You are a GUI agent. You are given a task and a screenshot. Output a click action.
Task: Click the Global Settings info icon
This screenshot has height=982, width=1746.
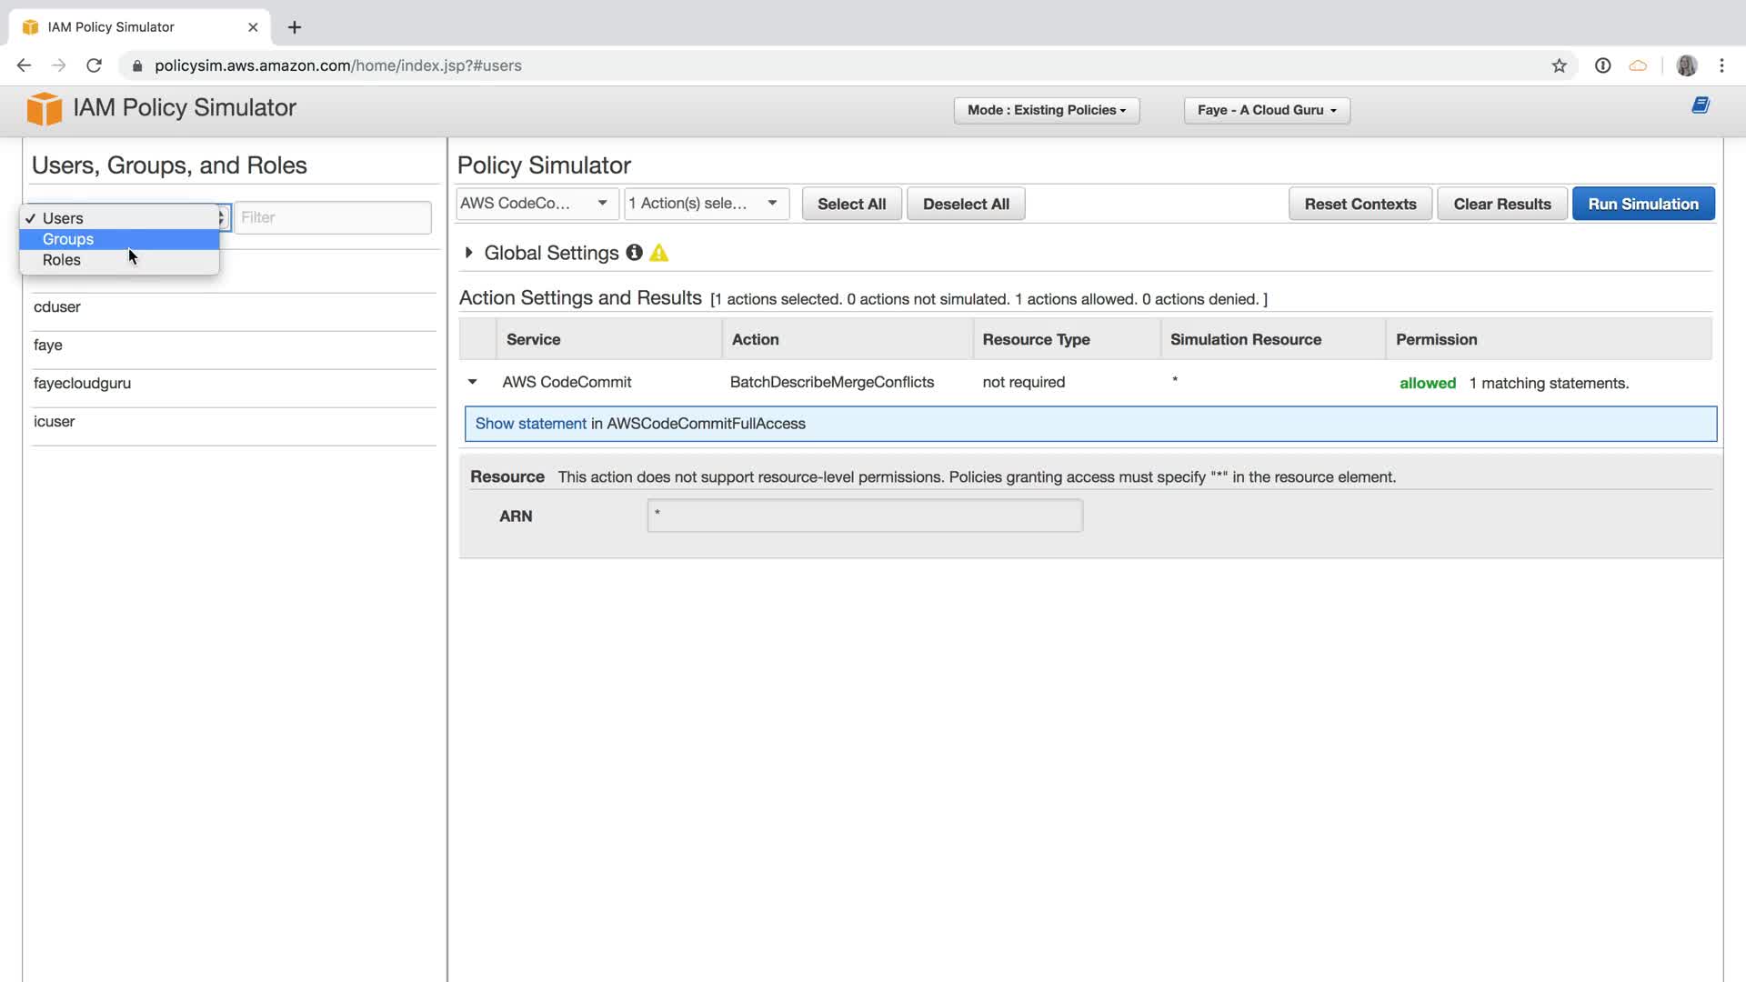pos(634,253)
